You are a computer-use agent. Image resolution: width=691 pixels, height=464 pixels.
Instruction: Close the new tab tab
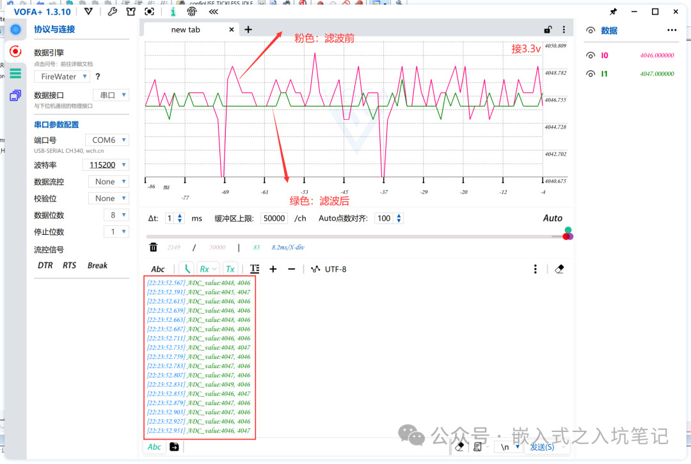[x=232, y=29]
